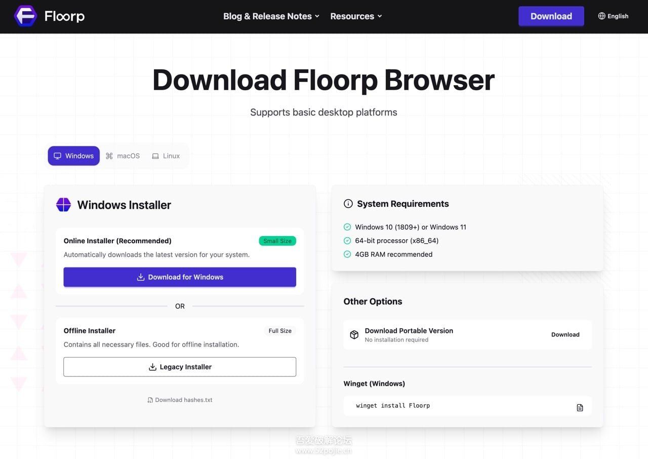Click the file icon beside hashes.txt

click(x=150, y=400)
